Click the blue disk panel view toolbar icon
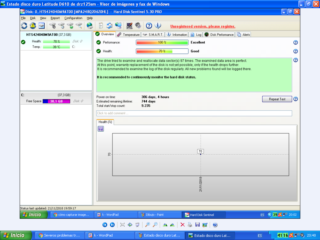 click(42, 26)
